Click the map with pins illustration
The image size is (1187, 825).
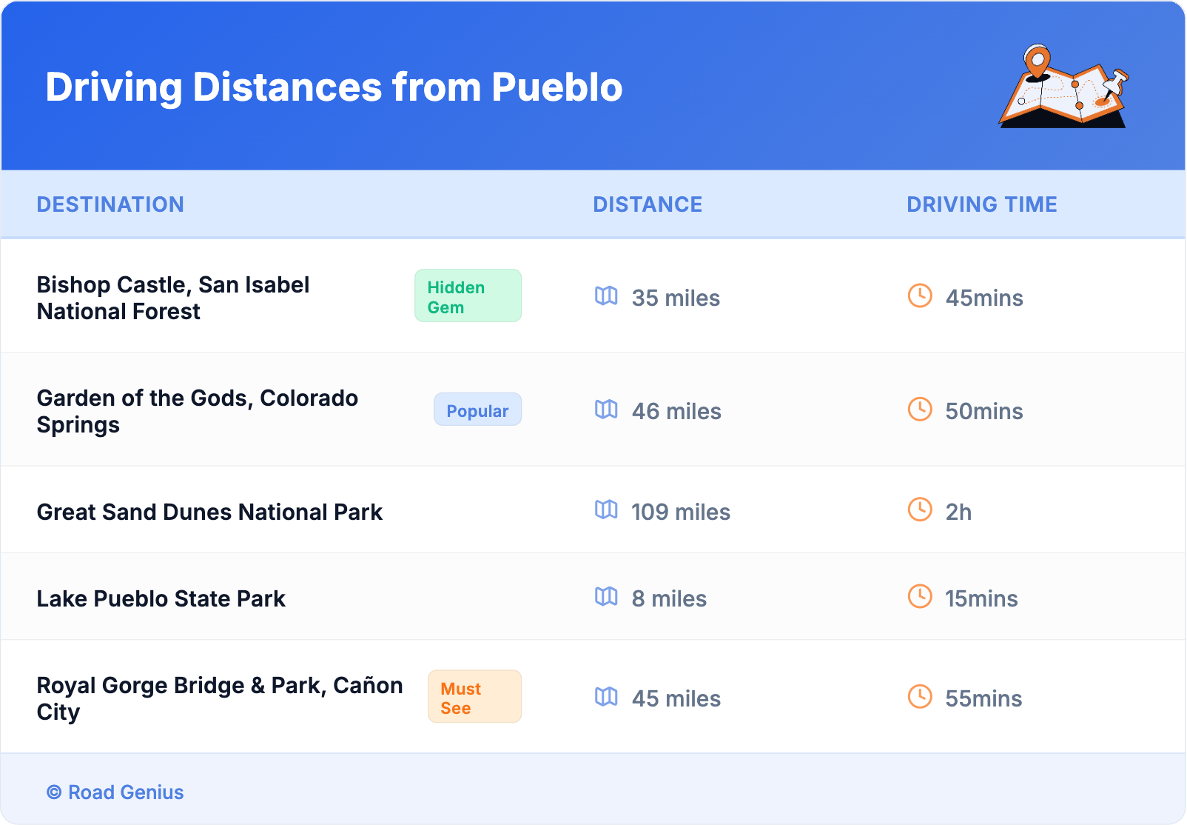1063,87
